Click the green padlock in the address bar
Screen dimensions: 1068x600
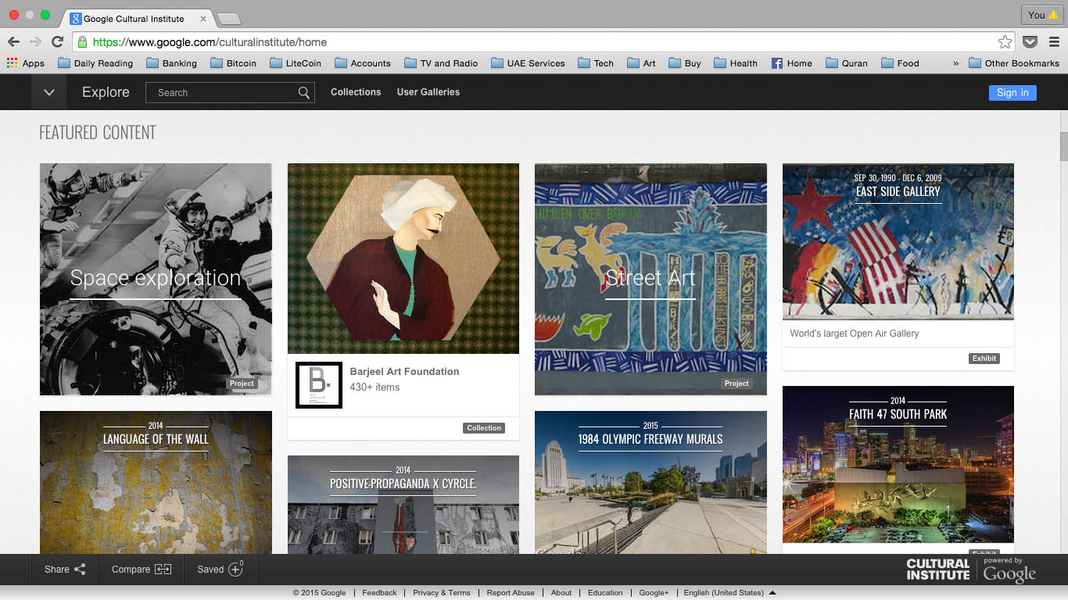[82, 42]
